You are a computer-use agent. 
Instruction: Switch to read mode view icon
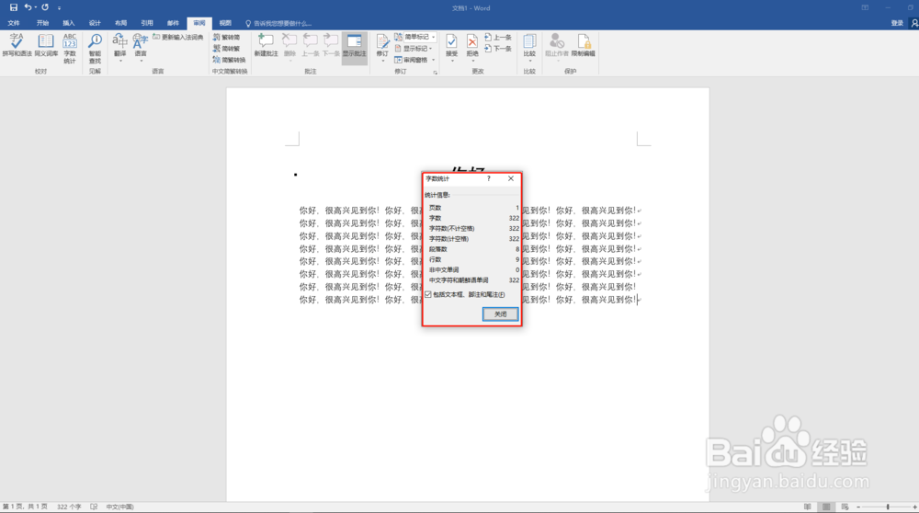[808, 507]
